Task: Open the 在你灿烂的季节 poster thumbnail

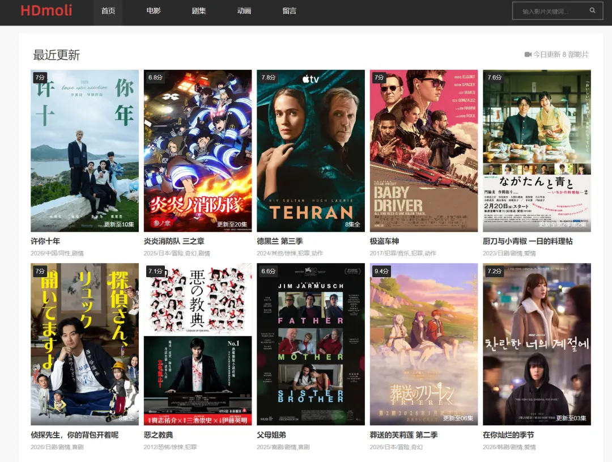Action: tap(537, 344)
